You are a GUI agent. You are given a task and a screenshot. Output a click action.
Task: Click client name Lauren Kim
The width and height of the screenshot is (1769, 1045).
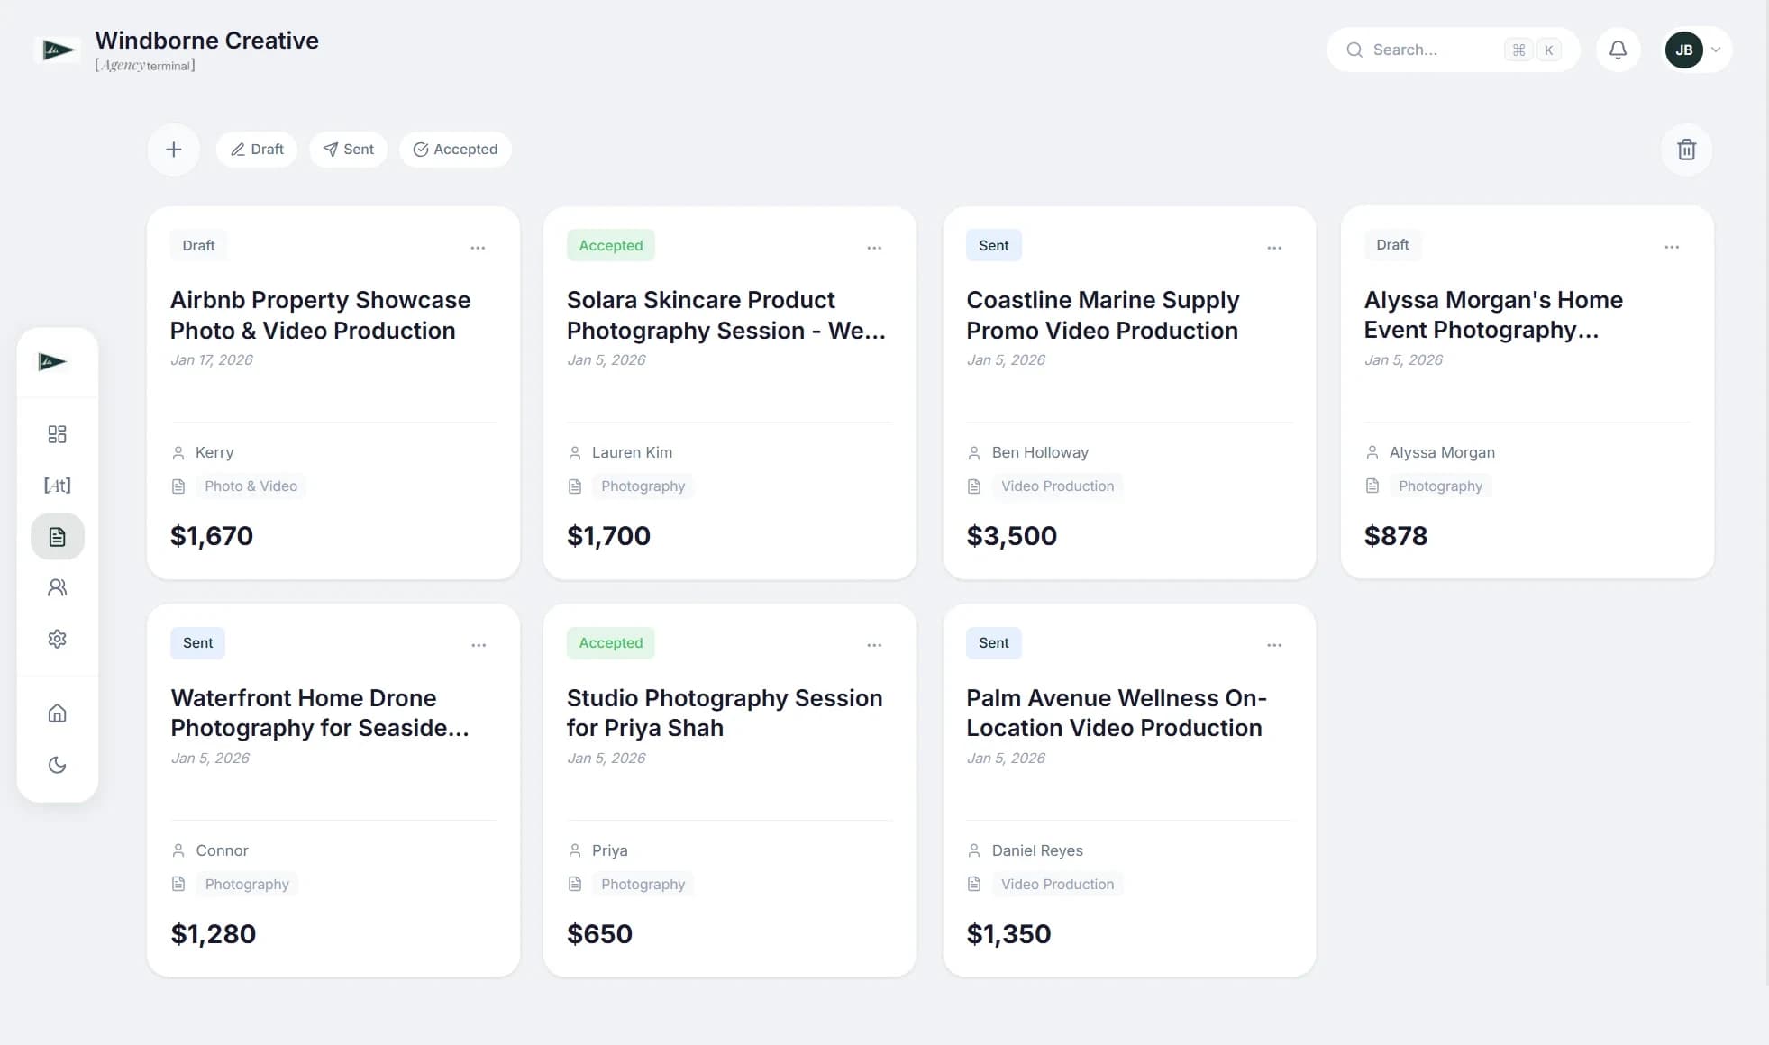pos(632,452)
